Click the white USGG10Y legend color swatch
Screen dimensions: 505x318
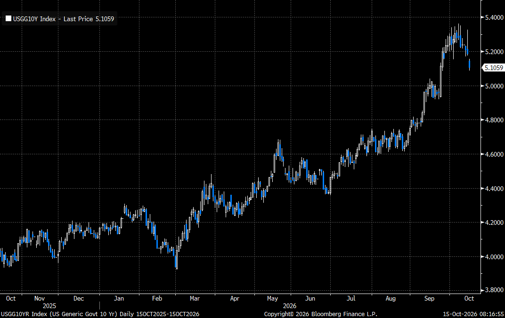coord(8,19)
